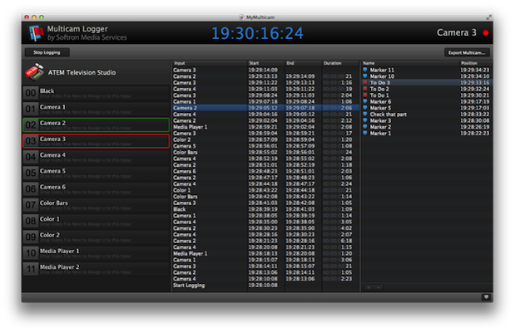
Task: Click the red recording indicator dot
Action: coord(485,32)
